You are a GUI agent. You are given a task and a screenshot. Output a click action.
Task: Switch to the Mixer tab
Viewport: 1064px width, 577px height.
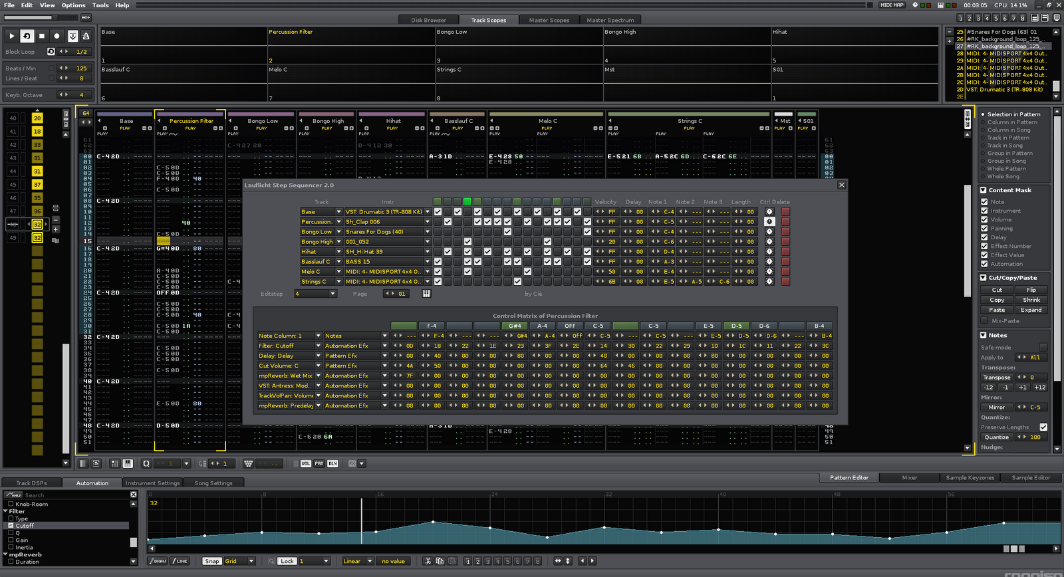tap(909, 477)
